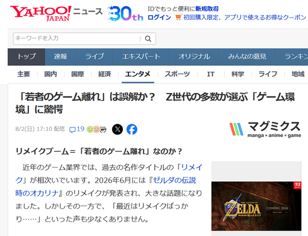Click the ログイン link
308x236 pixels.
pyautogui.click(x=159, y=18)
